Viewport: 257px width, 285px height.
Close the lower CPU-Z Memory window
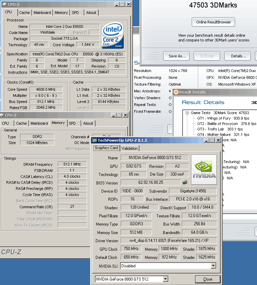tap(125, 115)
